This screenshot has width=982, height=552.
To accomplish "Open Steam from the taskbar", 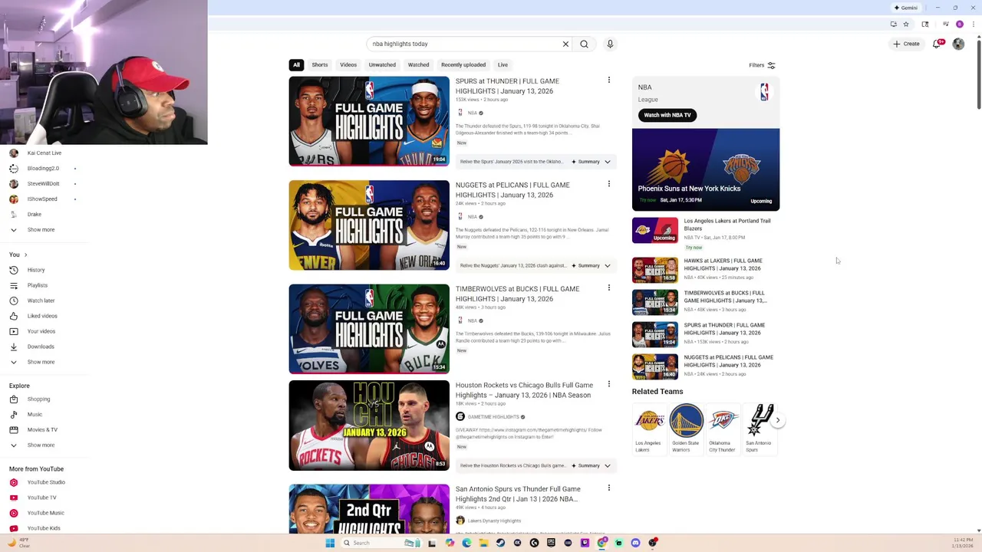I will pos(500,543).
